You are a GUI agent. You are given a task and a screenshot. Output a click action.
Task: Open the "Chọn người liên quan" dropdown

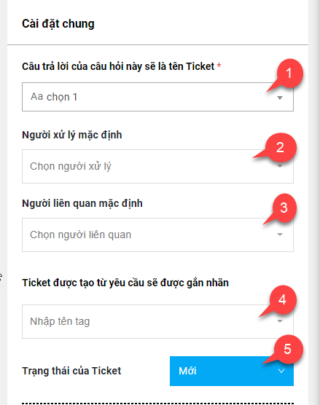coord(157,235)
